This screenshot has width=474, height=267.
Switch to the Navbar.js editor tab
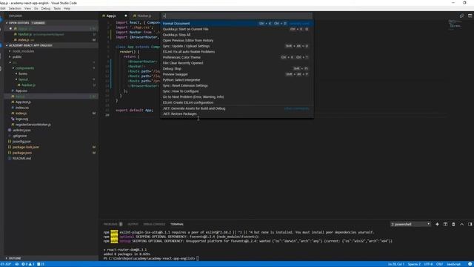point(144,16)
